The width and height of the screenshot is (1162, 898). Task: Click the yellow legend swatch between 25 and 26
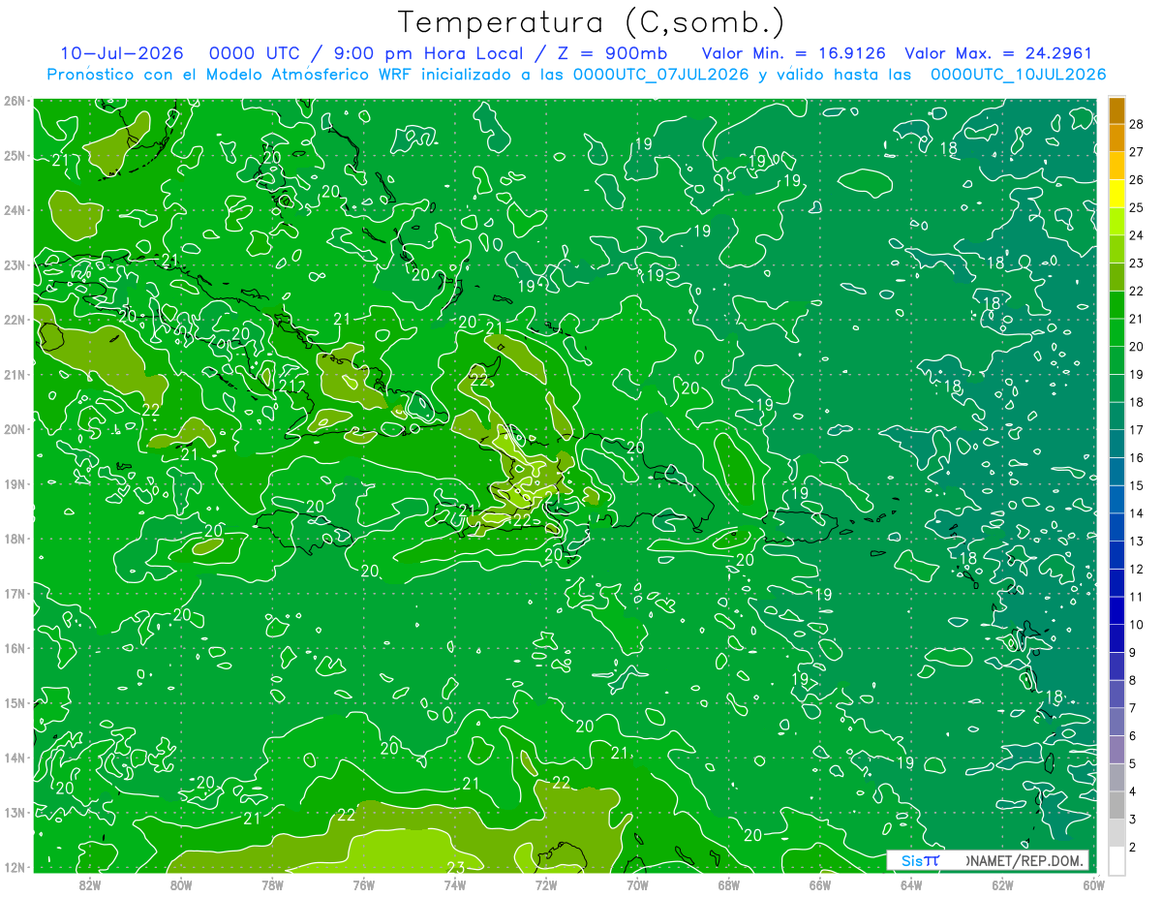coord(1116,193)
